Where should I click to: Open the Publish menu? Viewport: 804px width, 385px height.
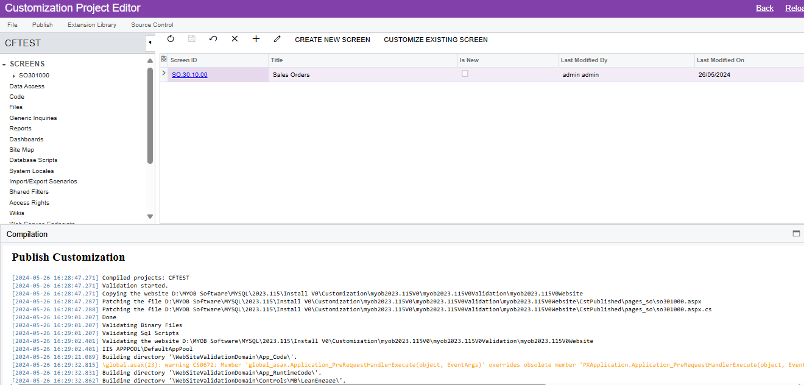point(43,25)
